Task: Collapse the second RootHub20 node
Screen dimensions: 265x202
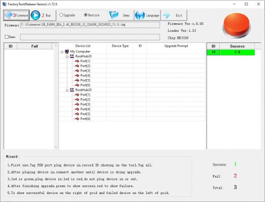Action: point(67,90)
